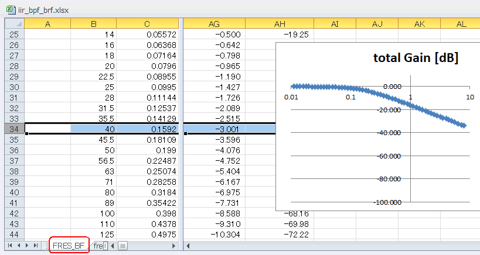This screenshot has height=255, width=480.
Task: Click right arrow of left-pane horizontal scrollbar
Action: [173, 246]
